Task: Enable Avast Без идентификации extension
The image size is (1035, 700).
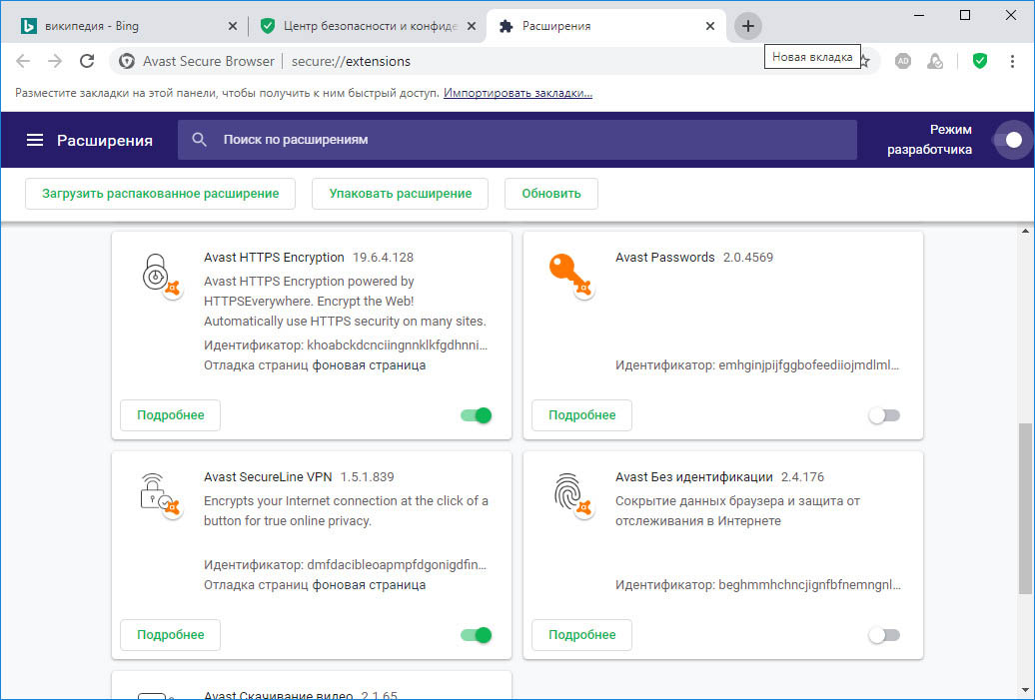Action: point(884,635)
